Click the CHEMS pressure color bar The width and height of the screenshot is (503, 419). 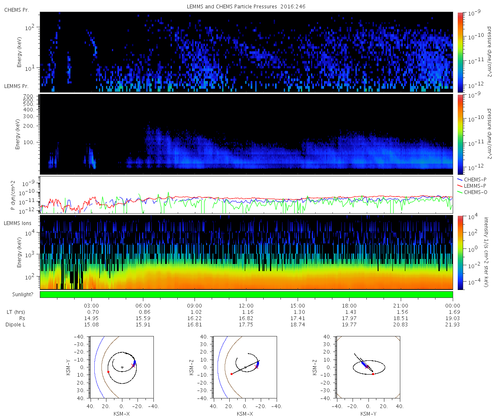point(461,52)
